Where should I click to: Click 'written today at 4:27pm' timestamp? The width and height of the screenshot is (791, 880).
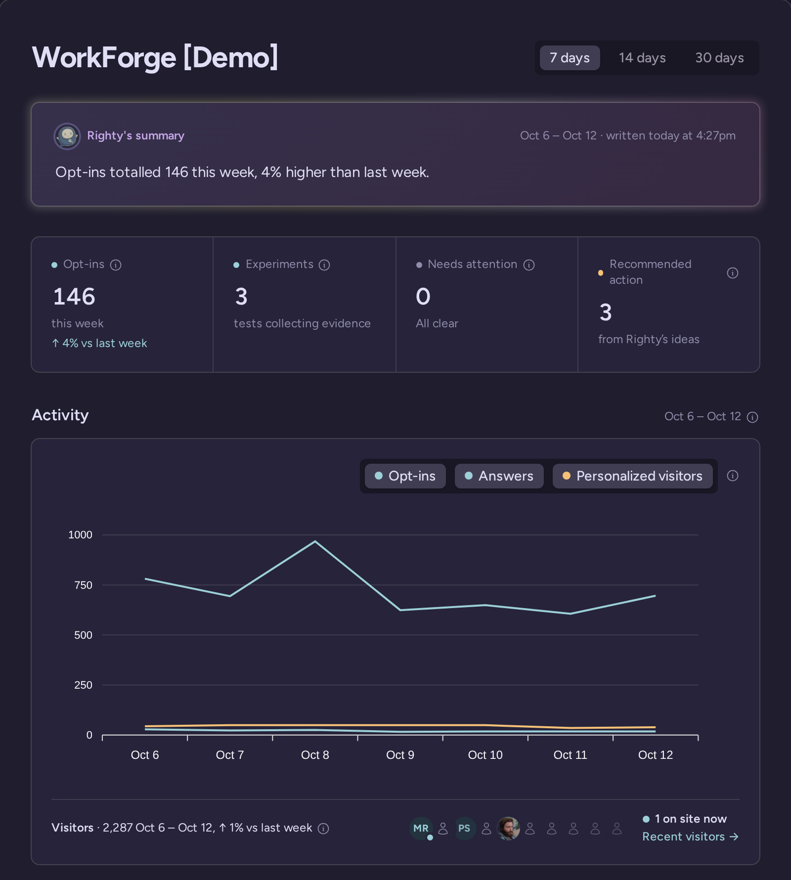click(x=671, y=135)
